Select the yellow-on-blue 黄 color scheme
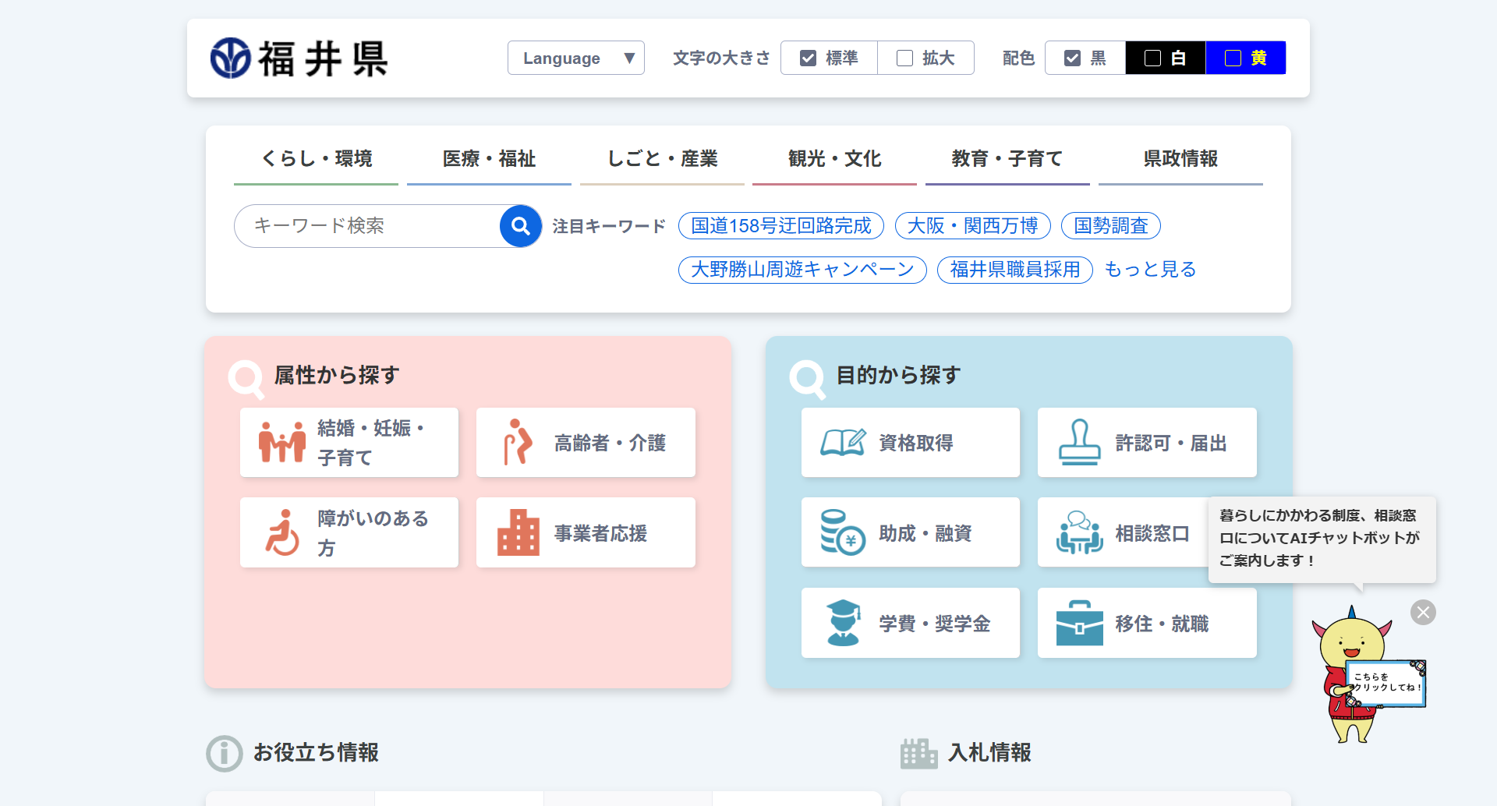The image size is (1497, 806). [1245, 58]
